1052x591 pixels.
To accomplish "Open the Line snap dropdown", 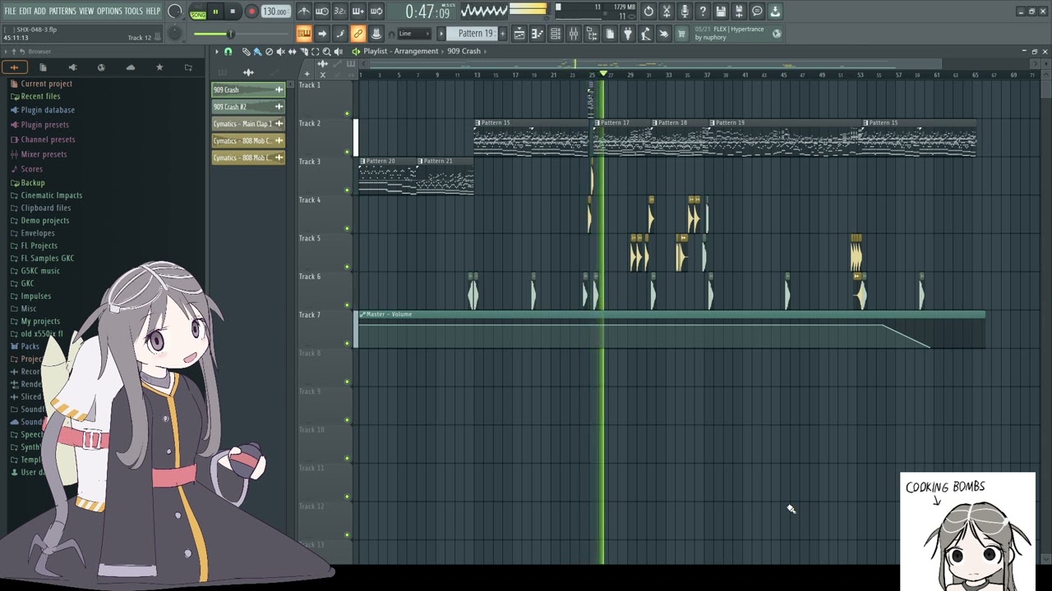I will 413,34.
